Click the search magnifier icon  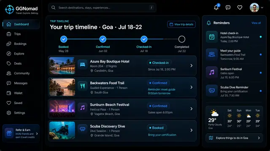[54, 8]
